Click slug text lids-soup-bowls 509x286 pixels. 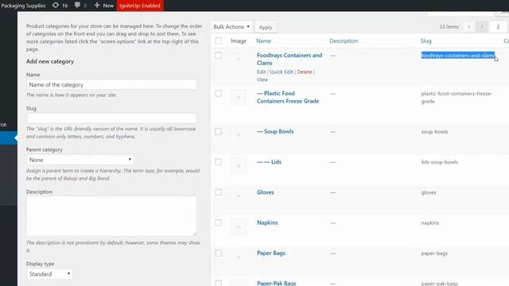click(439, 162)
